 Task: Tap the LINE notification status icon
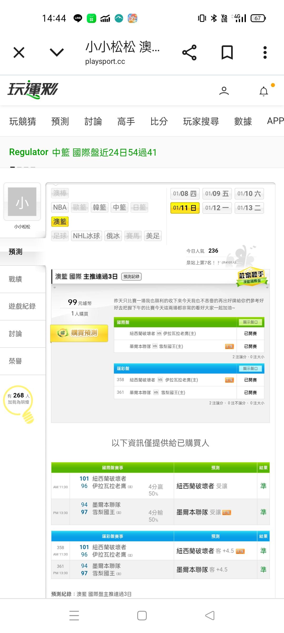coord(78,18)
